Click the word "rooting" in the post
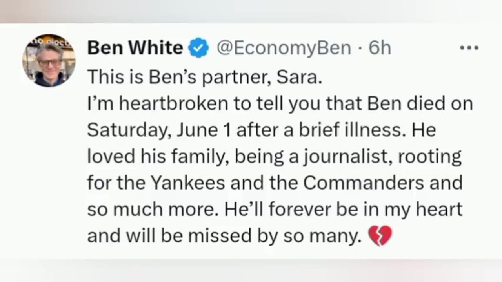The image size is (502, 282). (430, 157)
